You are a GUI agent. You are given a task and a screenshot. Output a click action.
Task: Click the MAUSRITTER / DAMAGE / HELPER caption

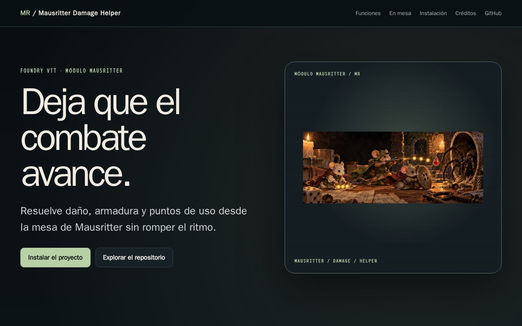336,261
